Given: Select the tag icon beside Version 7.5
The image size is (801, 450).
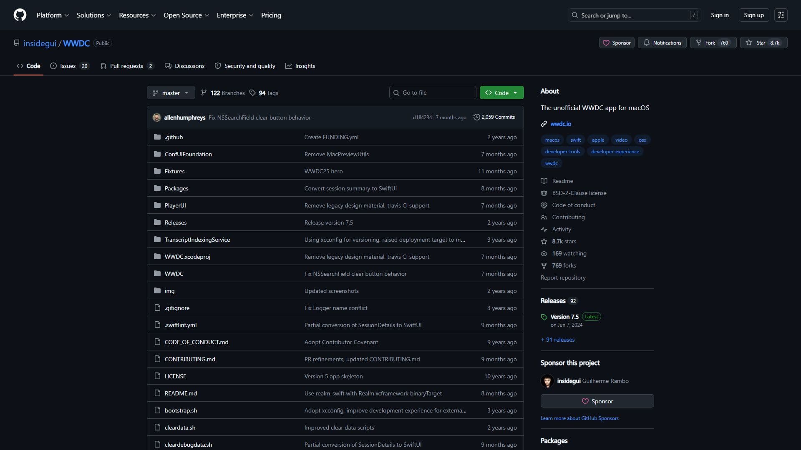Looking at the screenshot, I should pyautogui.click(x=544, y=317).
